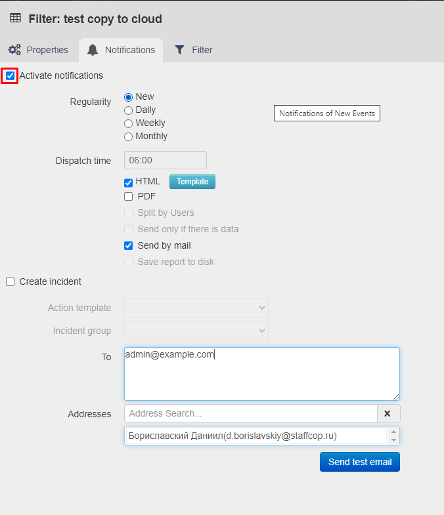
Task: Enable the PDF report checkbox
Action: pos(129,197)
